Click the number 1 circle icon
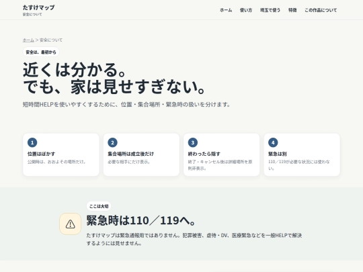Image resolution: width=363 pixels, height=272 pixels. pos(32,142)
